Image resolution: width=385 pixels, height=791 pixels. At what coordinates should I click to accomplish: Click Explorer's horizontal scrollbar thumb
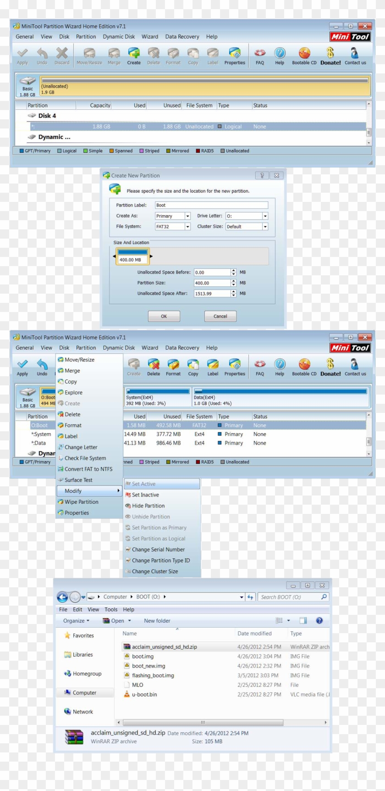[203, 722]
